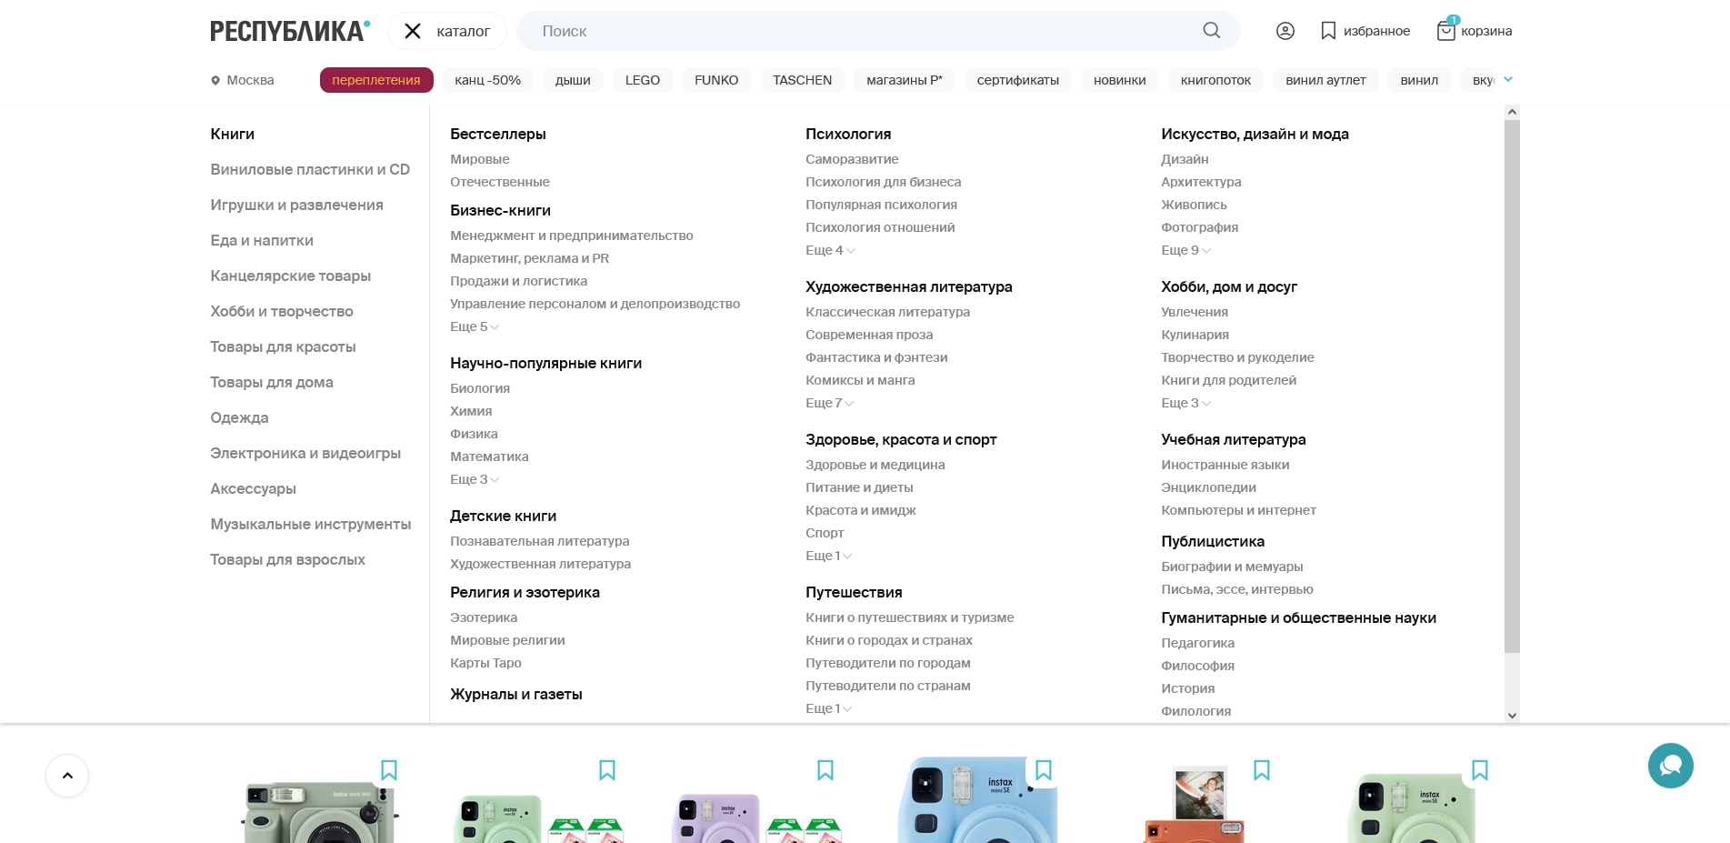Click the Москва location pin icon
Viewport: 1730px width, 843px height.
pos(215,81)
